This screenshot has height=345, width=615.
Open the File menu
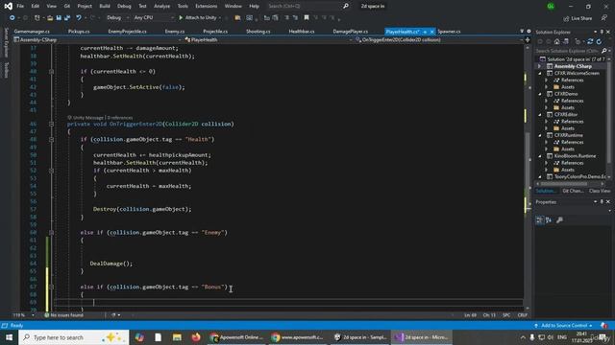coord(20,7)
